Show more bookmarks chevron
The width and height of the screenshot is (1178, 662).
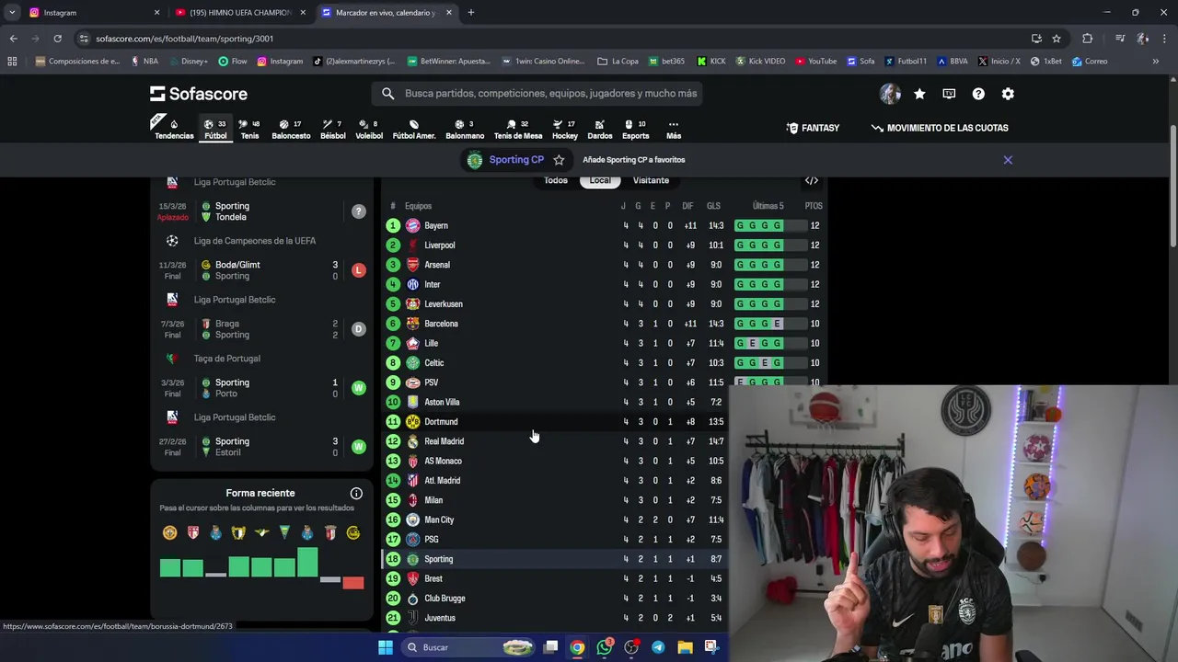point(1155,62)
